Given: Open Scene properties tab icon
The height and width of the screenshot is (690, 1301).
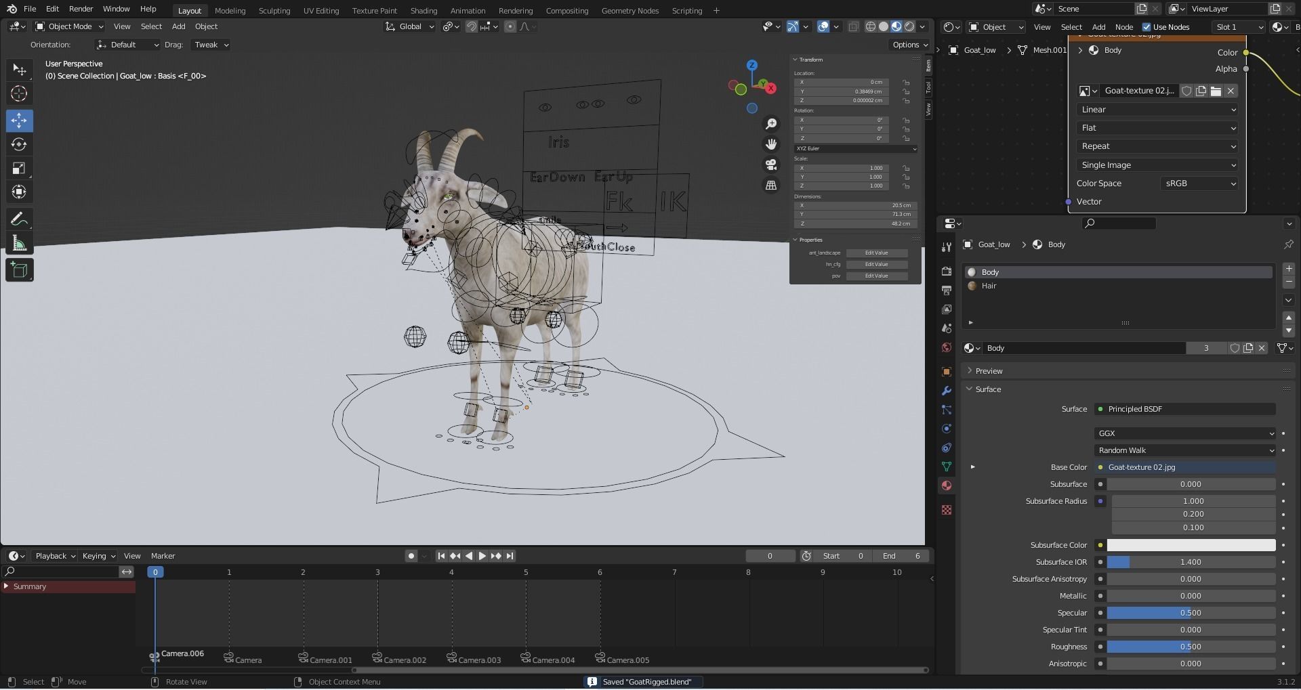Looking at the screenshot, I should coord(947,328).
